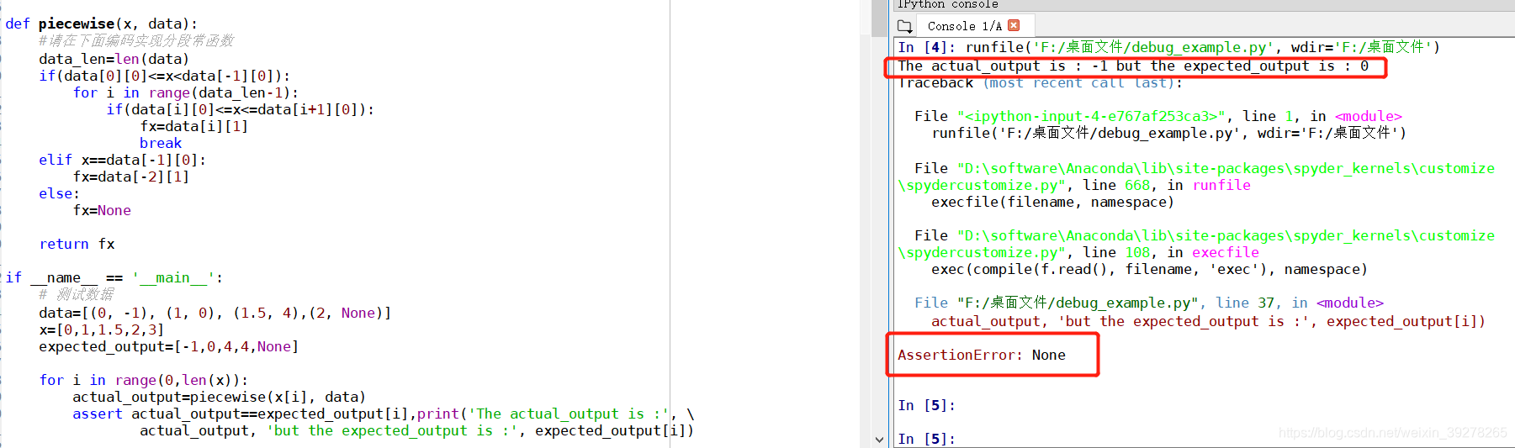Screen dimensions: 1515x448
Task: Click 'execfile(filename, namespace)' in the traceback
Action: (1052, 202)
